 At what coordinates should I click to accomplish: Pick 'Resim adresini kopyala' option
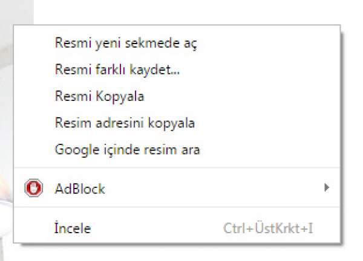coord(177,123)
